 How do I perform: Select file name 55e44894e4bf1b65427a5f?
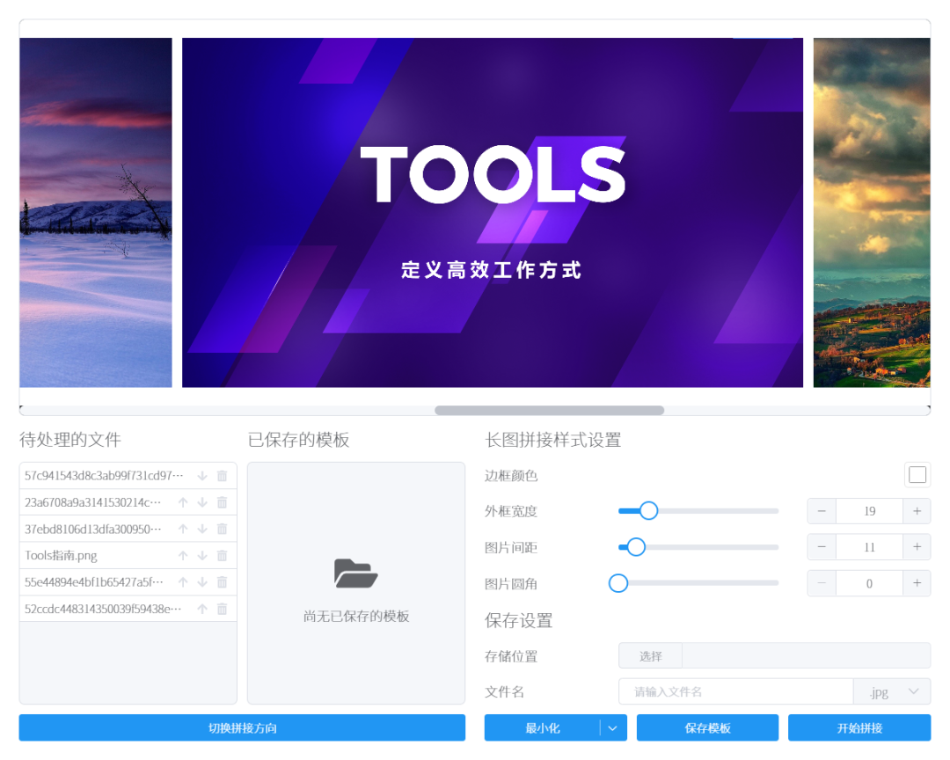[94, 582]
